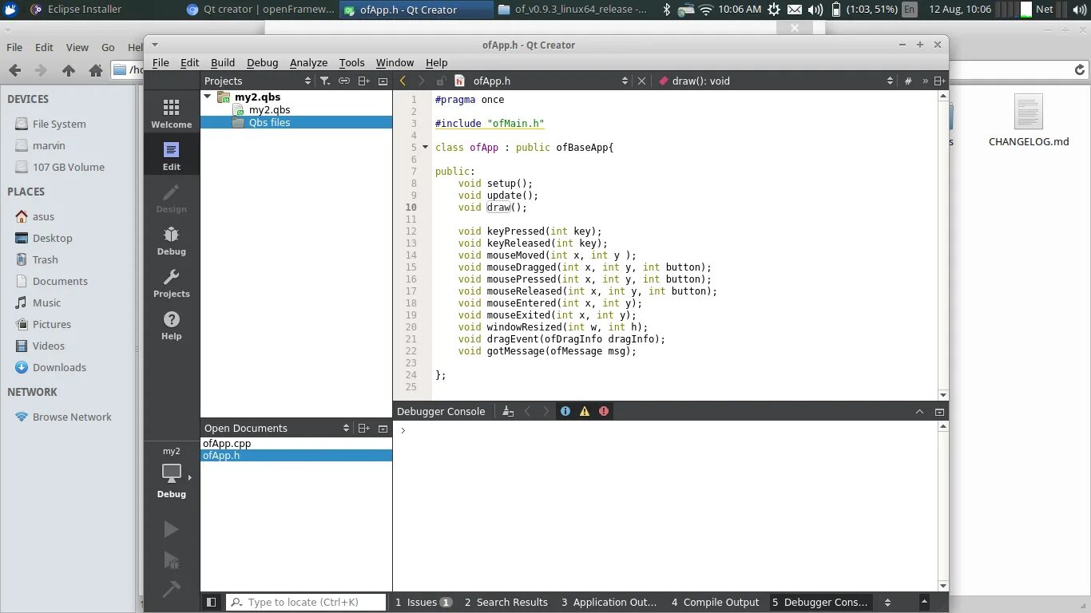The width and height of the screenshot is (1091, 613).
Task: Clear the Debugger Console output
Action: click(508, 411)
